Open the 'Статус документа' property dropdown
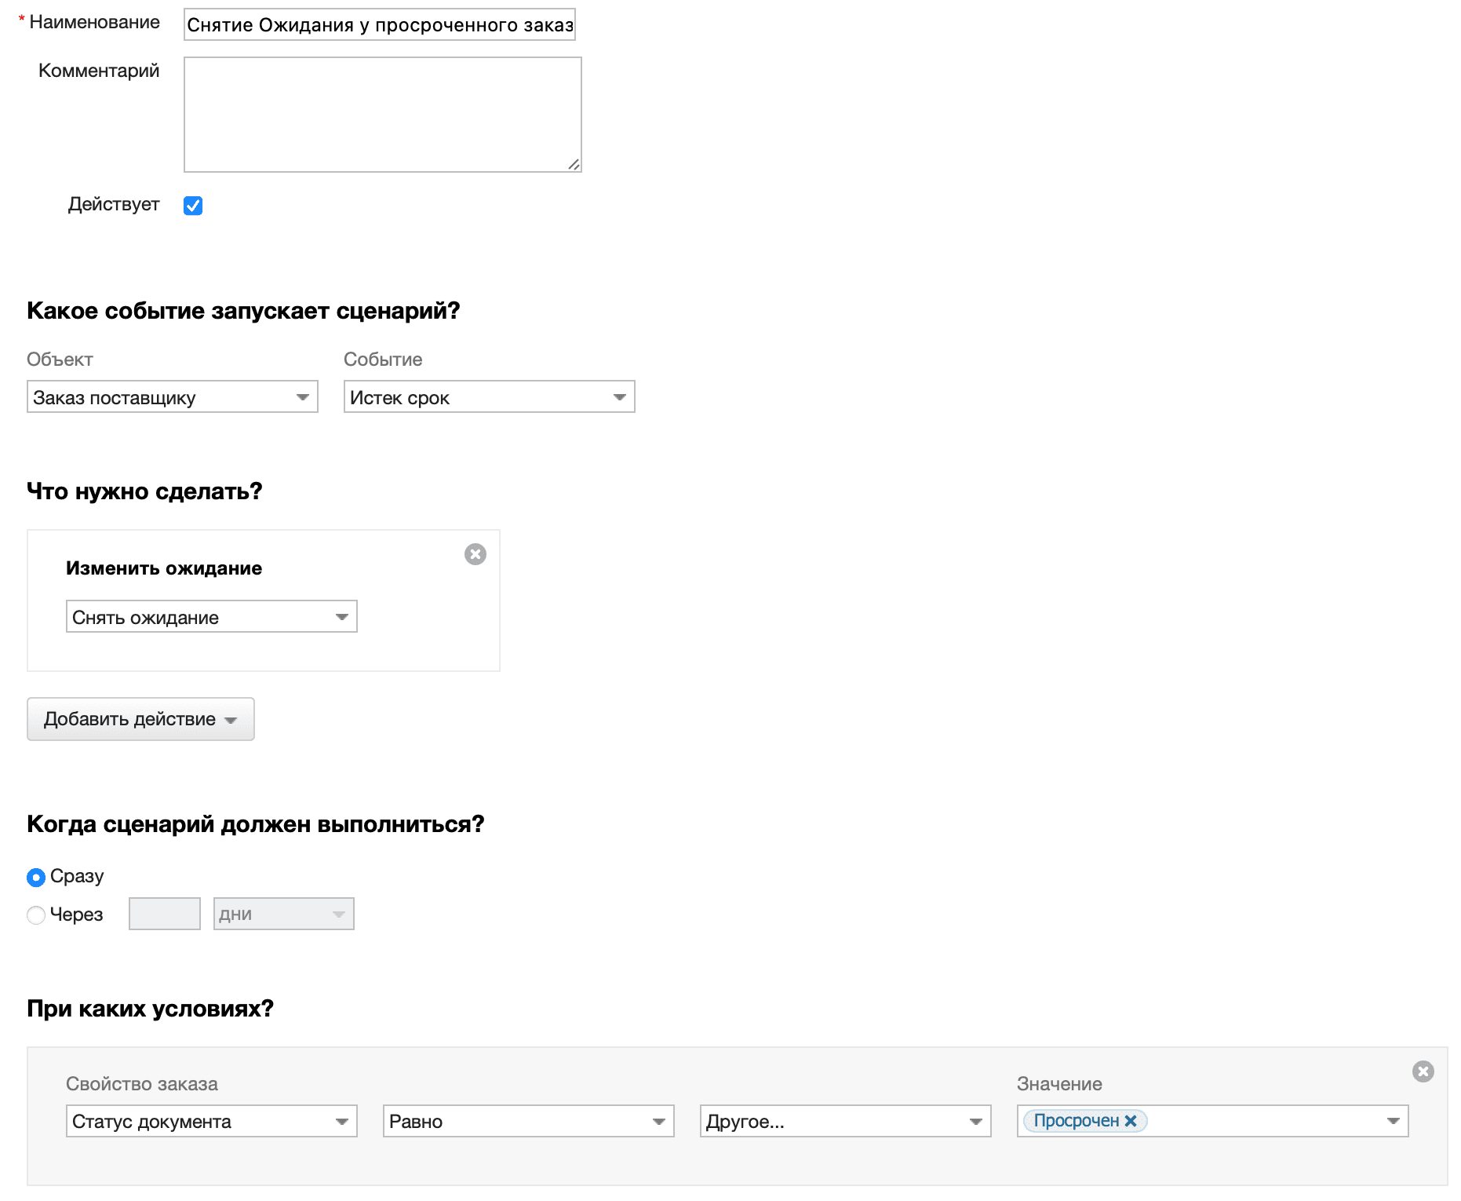1461x1201 pixels. coord(211,1121)
